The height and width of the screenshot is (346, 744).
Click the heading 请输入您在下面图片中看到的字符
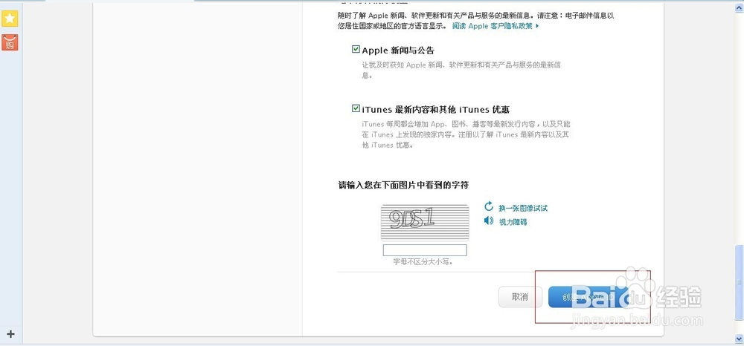[403, 185]
